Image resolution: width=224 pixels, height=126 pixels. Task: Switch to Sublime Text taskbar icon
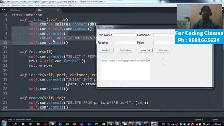coord(132,124)
